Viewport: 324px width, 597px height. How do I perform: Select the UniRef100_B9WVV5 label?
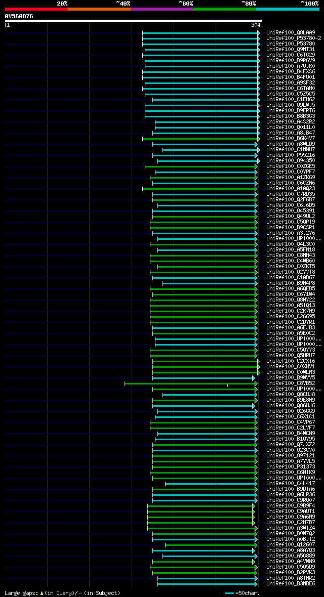tap(291, 377)
